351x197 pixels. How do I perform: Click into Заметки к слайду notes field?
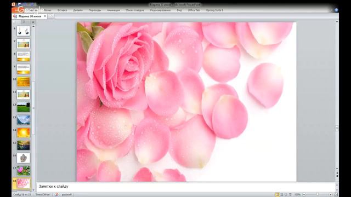(186, 187)
